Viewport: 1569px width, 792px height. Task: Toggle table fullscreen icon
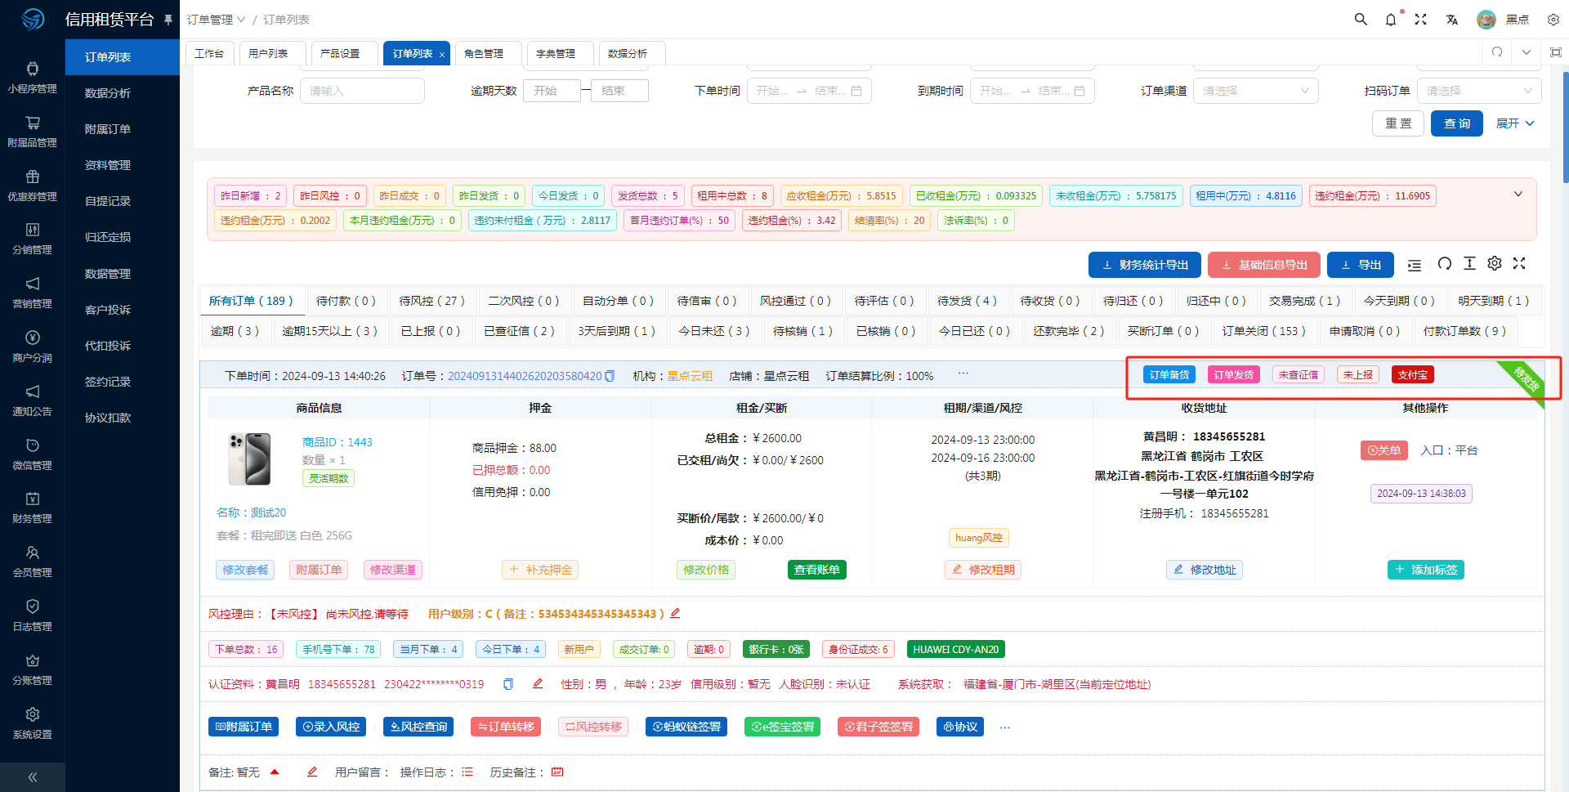click(x=1519, y=263)
